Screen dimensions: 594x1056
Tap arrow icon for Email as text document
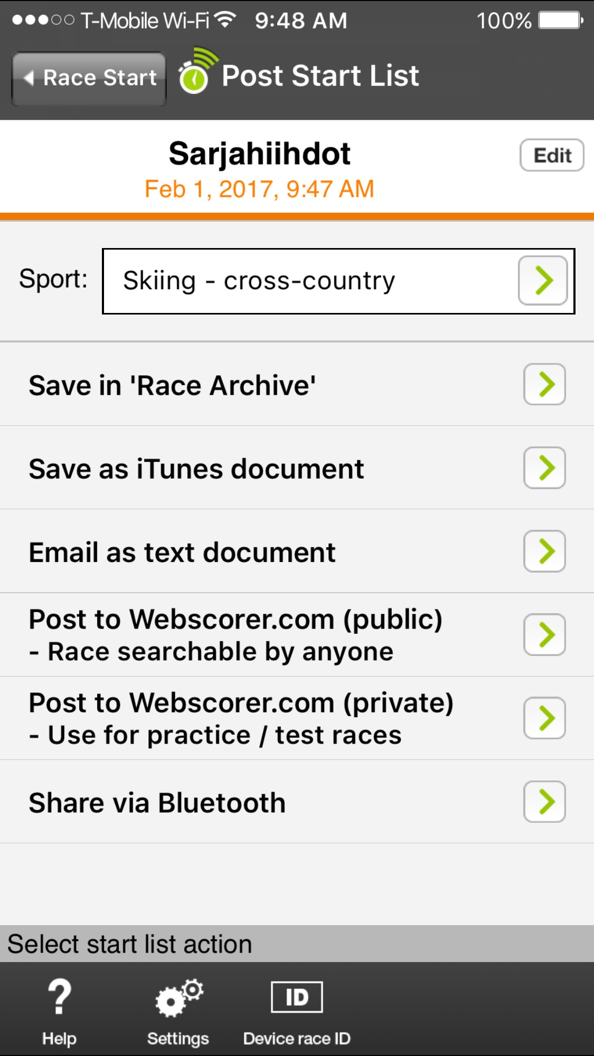coord(544,551)
